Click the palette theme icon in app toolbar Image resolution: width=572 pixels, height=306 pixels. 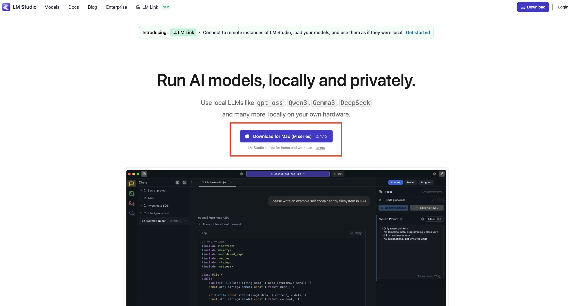point(434,174)
